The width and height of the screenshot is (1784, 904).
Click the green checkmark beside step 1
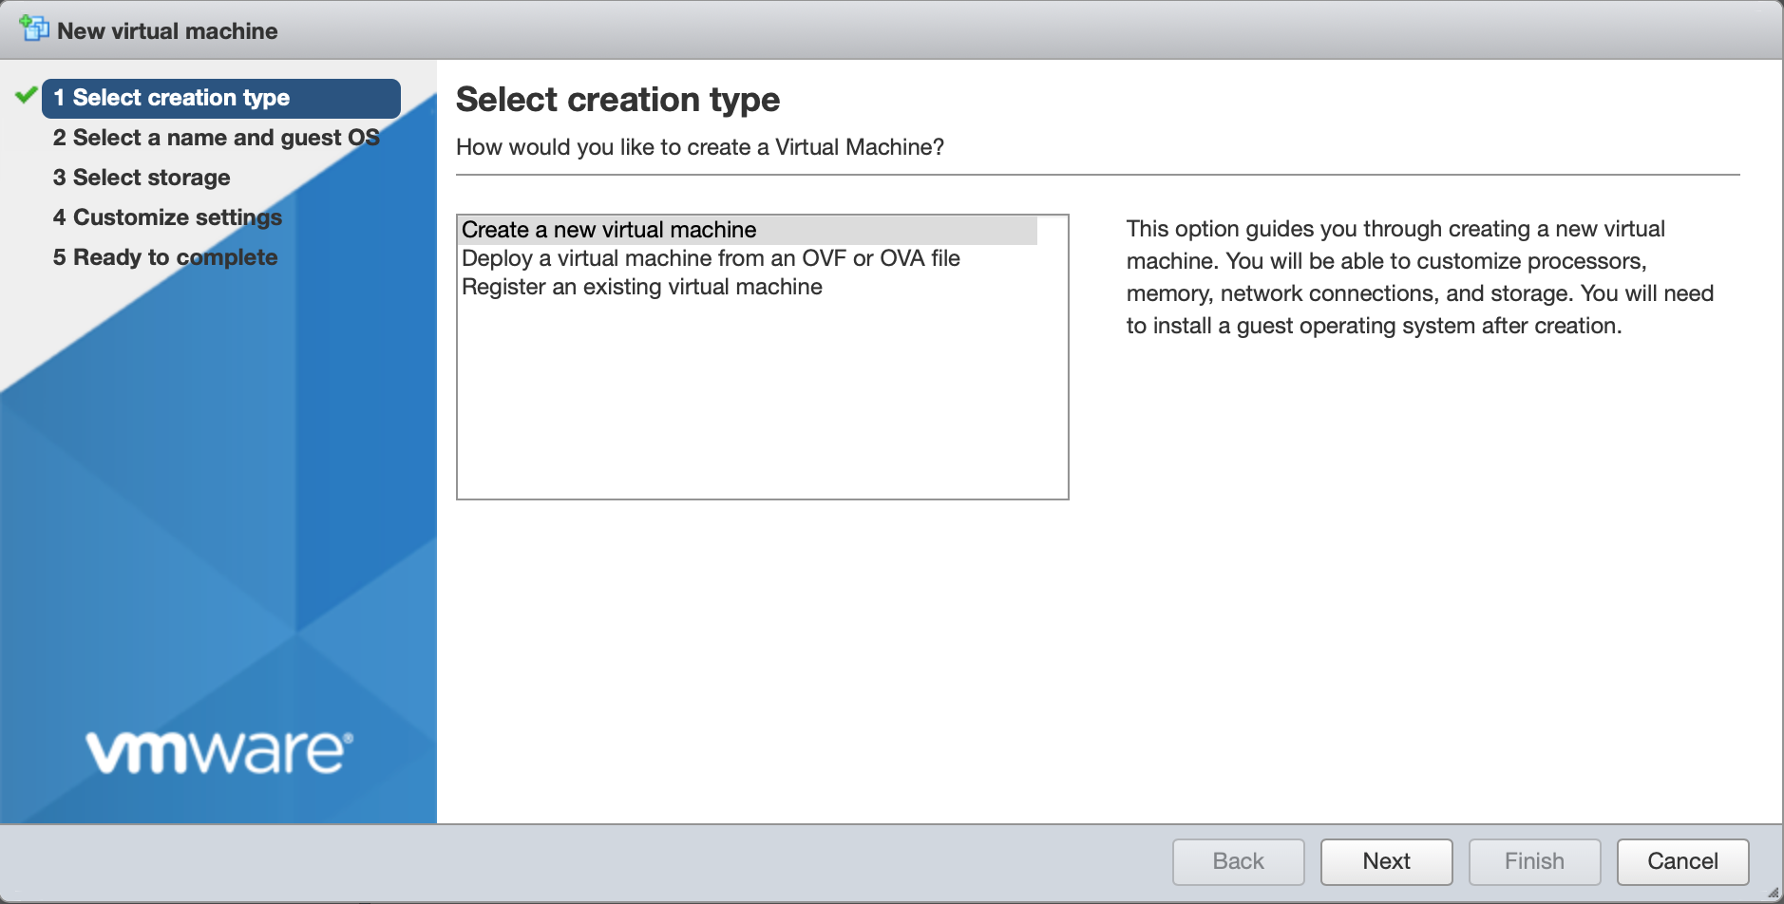tap(27, 96)
